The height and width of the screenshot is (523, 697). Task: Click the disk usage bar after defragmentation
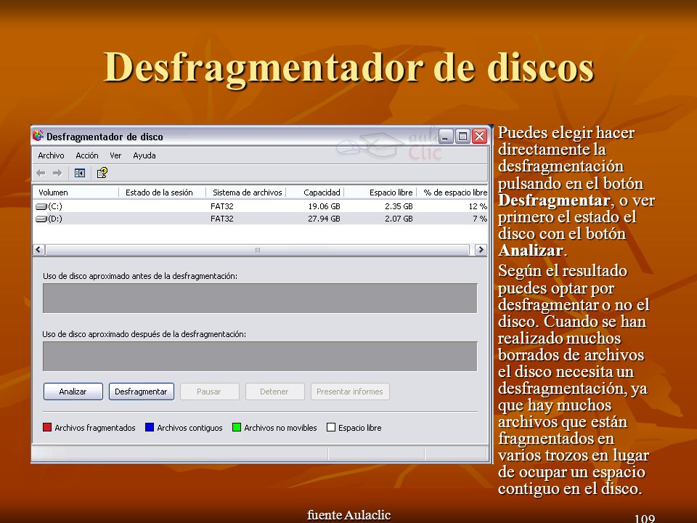260,356
